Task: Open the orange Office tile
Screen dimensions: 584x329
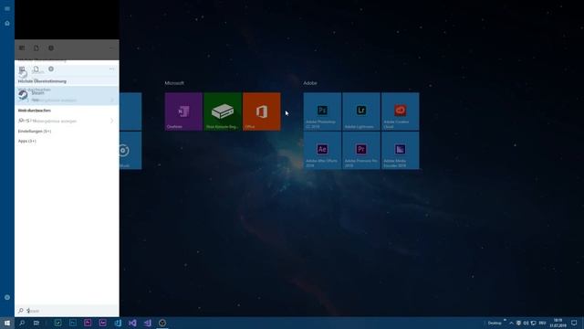Action: [x=262, y=111]
